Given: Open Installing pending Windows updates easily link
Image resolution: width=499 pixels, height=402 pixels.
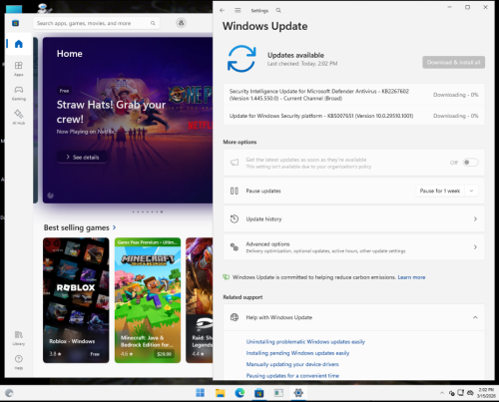Looking at the screenshot, I should pos(297,353).
